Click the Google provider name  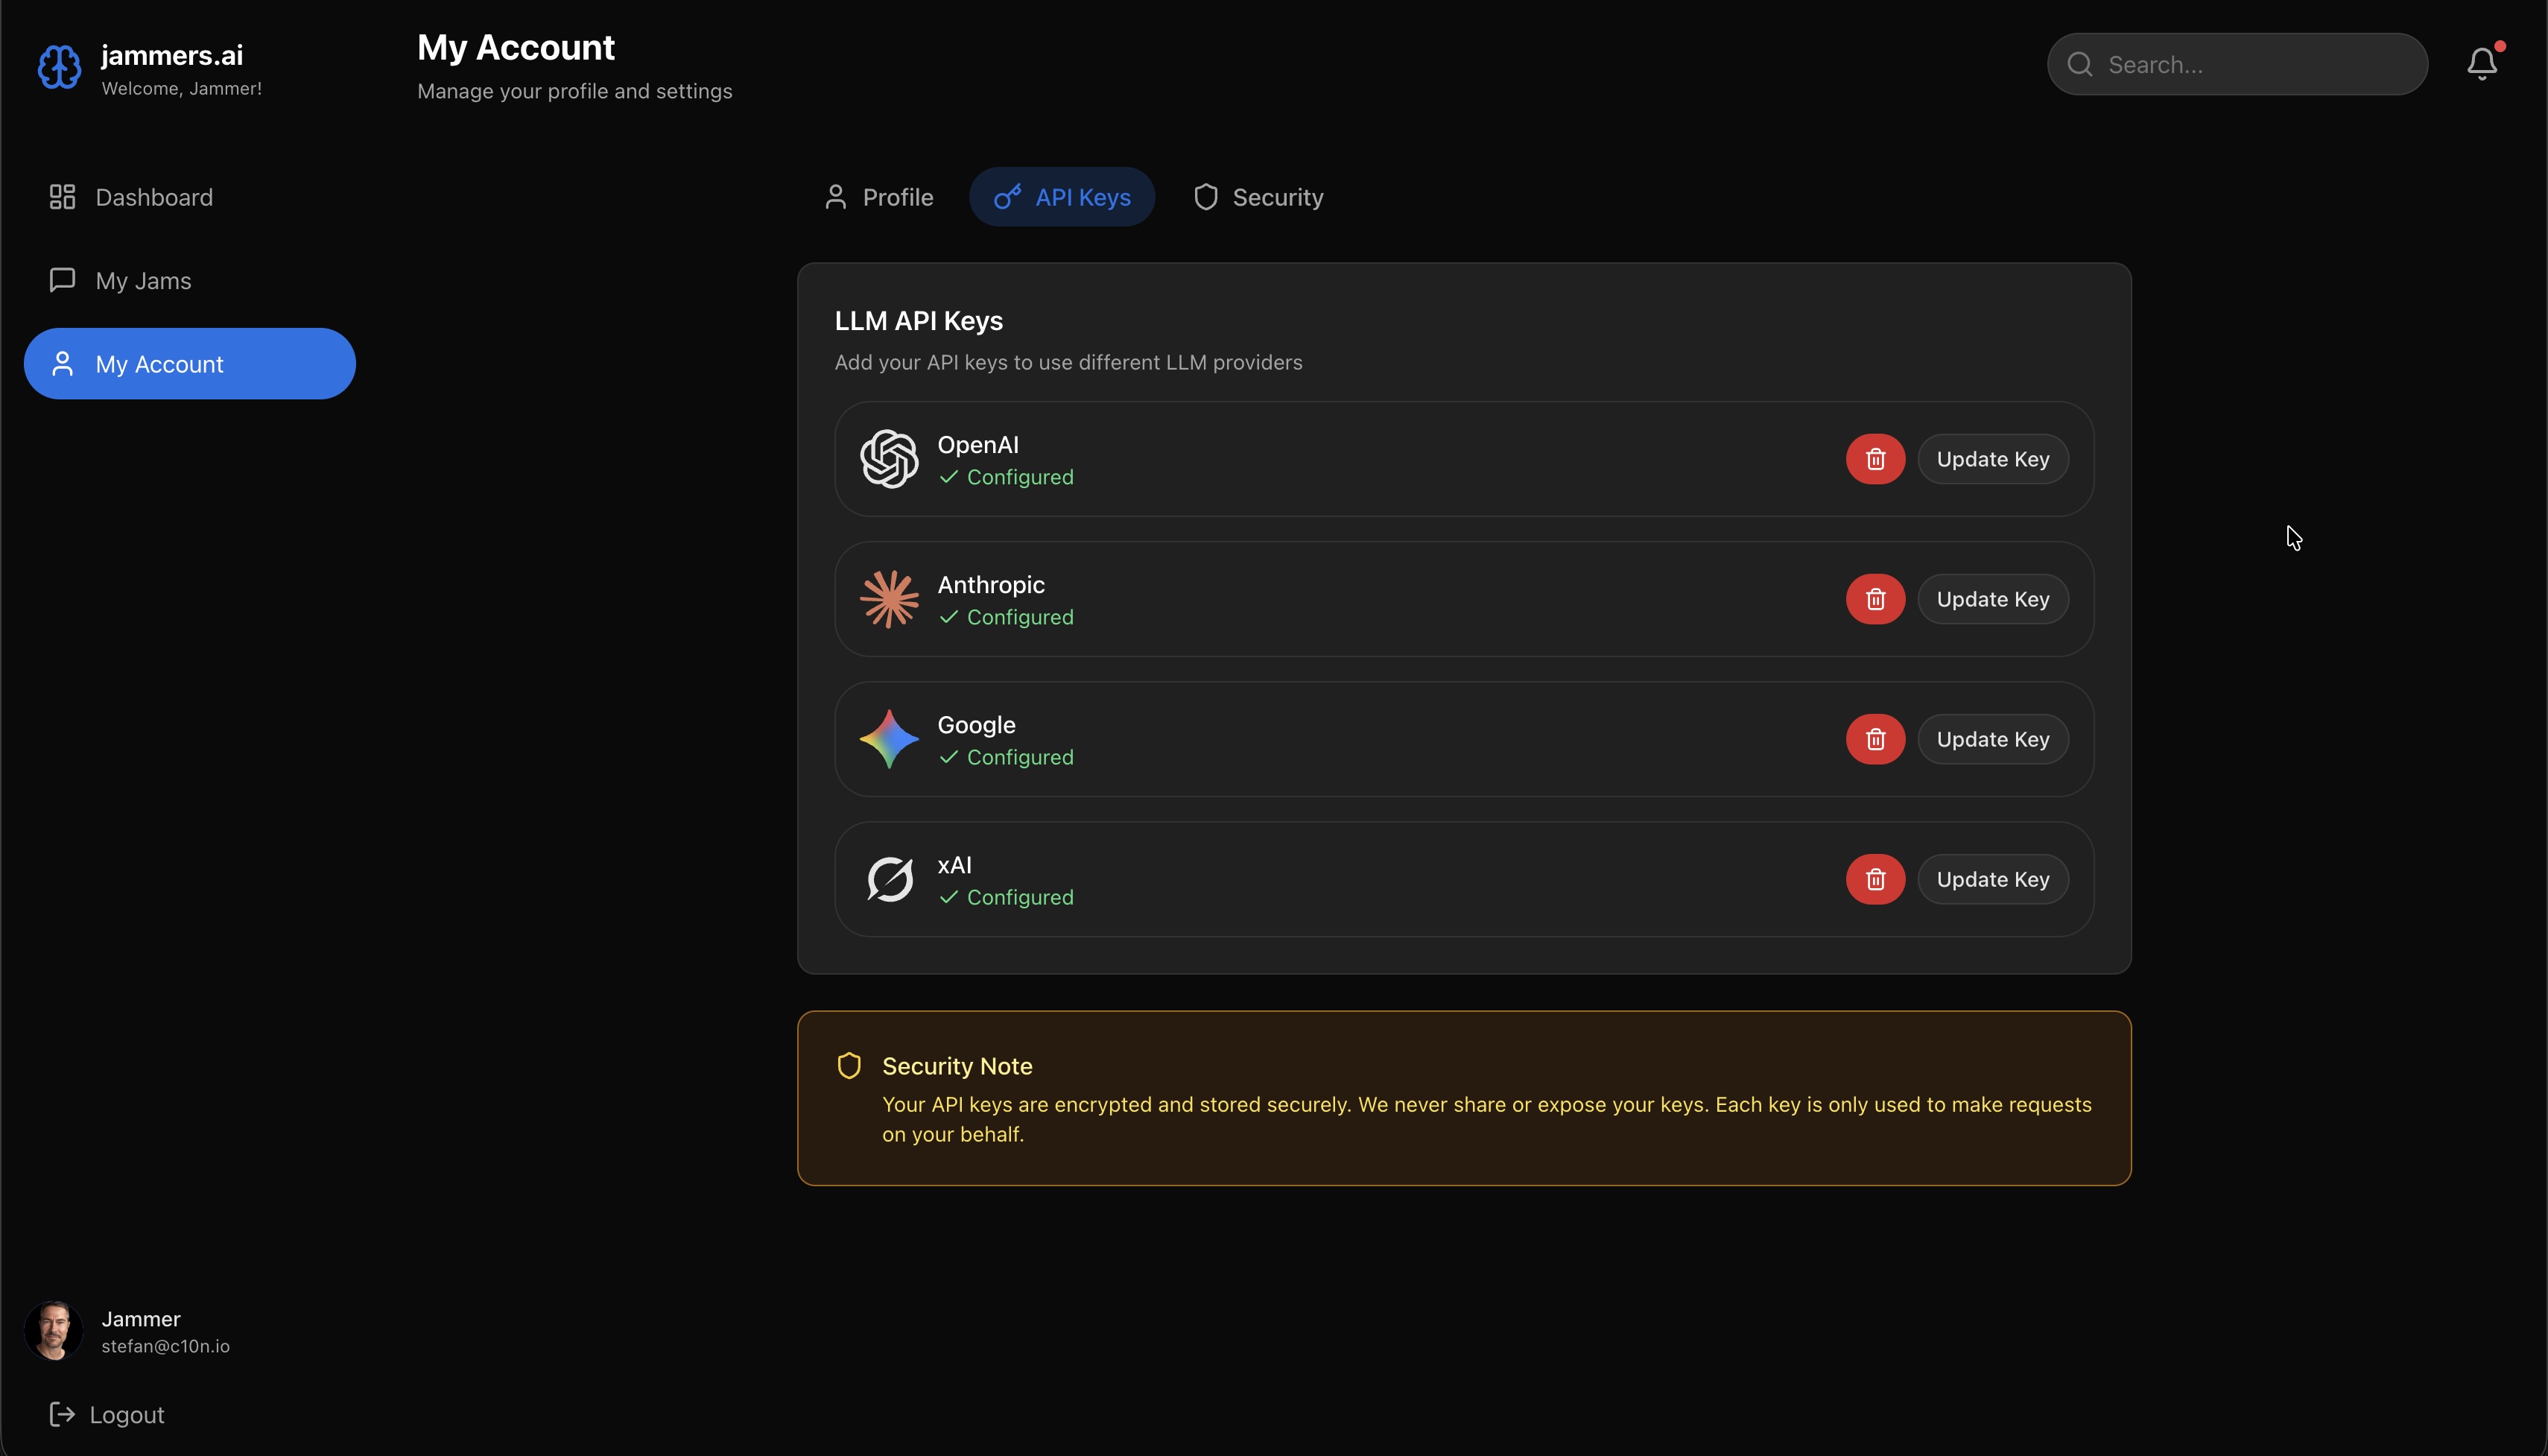click(x=976, y=725)
